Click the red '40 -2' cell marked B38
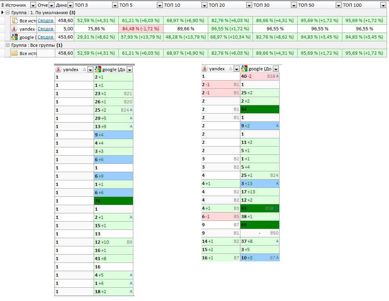This screenshot has width=389, height=301. (x=260, y=76)
